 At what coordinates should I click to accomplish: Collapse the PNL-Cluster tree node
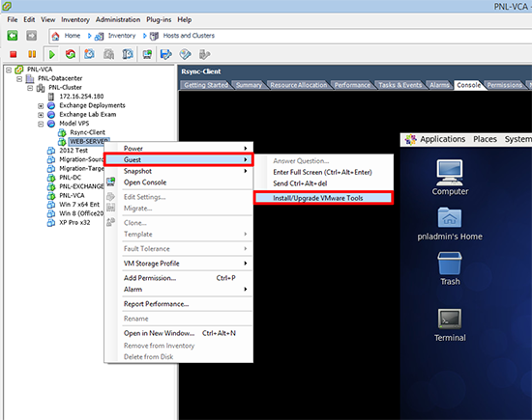(30, 88)
